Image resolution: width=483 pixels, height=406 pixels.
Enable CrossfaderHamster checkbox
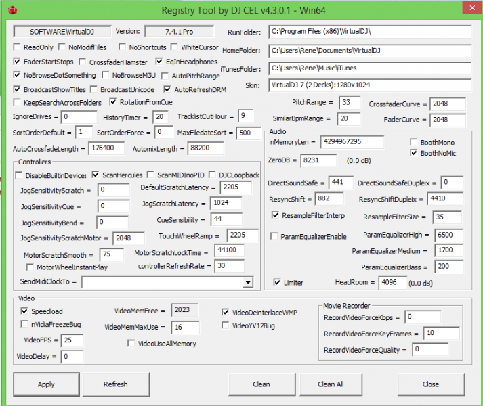click(x=82, y=62)
